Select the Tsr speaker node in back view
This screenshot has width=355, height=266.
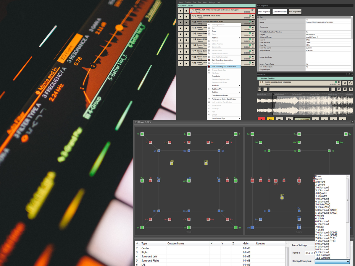click(x=338, y=142)
